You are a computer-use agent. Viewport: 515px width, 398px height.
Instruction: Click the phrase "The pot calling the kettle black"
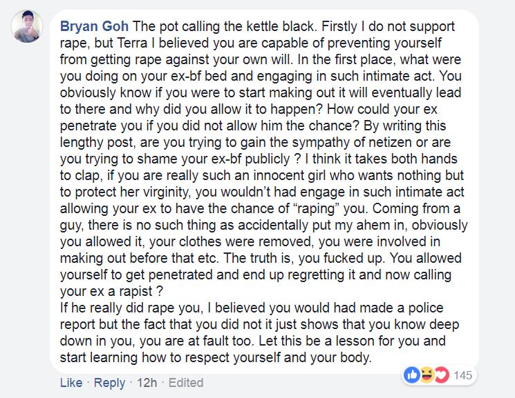tap(223, 26)
